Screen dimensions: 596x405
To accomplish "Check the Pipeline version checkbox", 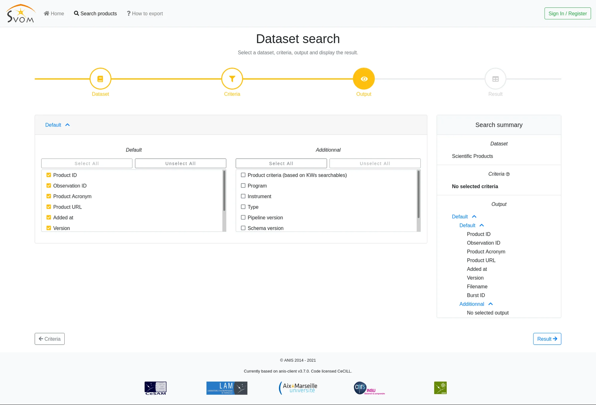I will click(x=243, y=218).
